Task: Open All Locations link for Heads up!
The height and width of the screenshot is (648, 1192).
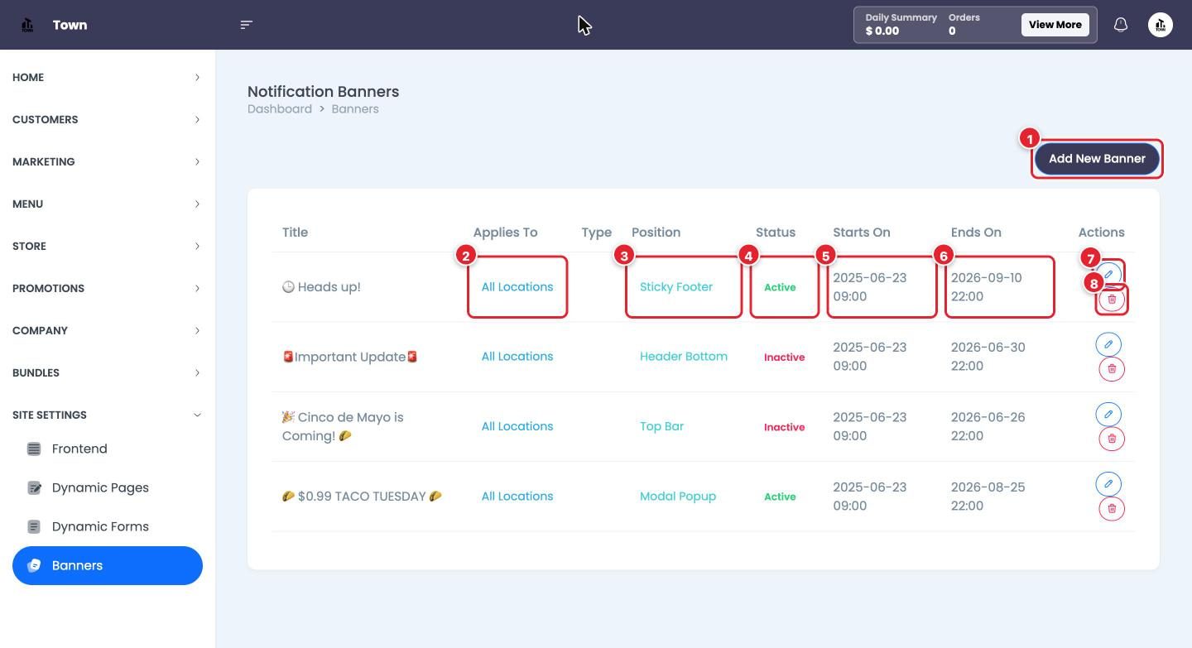Action: 517,286
